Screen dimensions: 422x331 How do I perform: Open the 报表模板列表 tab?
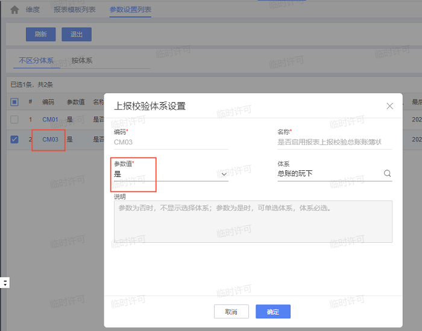pos(74,10)
